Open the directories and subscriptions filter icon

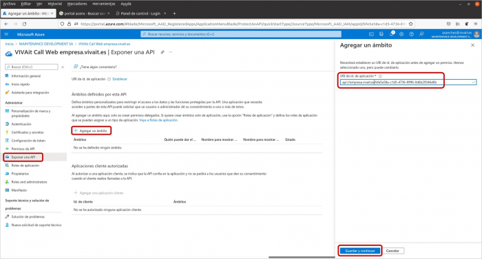coord(381,34)
